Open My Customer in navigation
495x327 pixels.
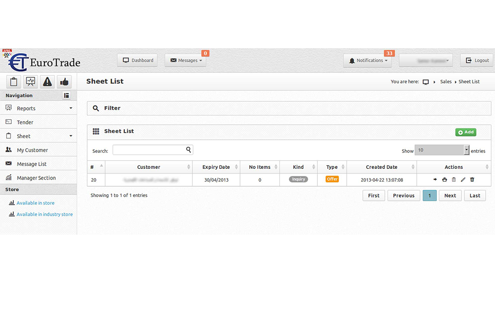pos(32,150)
